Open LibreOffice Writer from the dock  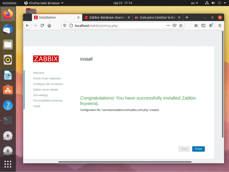pos(8,75)
